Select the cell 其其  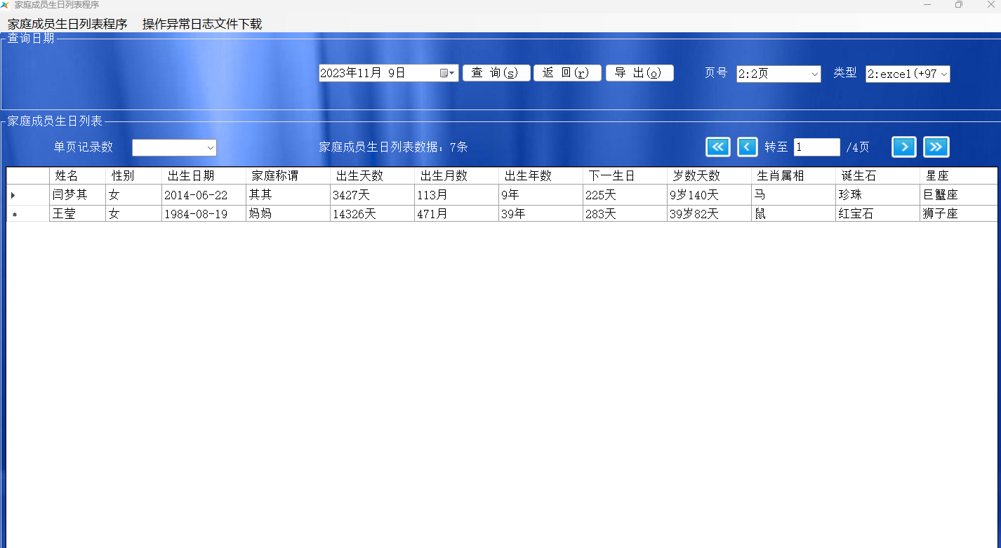click(288, 195)
